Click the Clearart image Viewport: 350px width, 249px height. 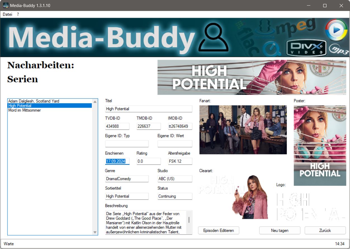coord(233,197)
